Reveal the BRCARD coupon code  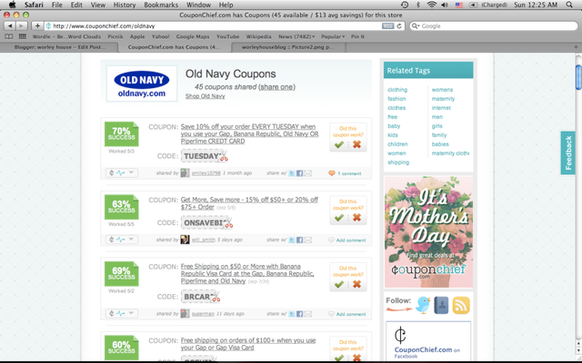tap(200, 297)
